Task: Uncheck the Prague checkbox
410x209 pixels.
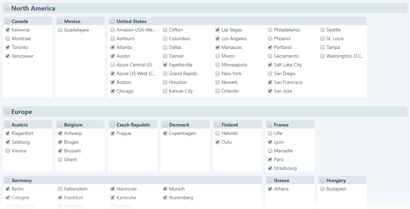Action: [113, 133]
